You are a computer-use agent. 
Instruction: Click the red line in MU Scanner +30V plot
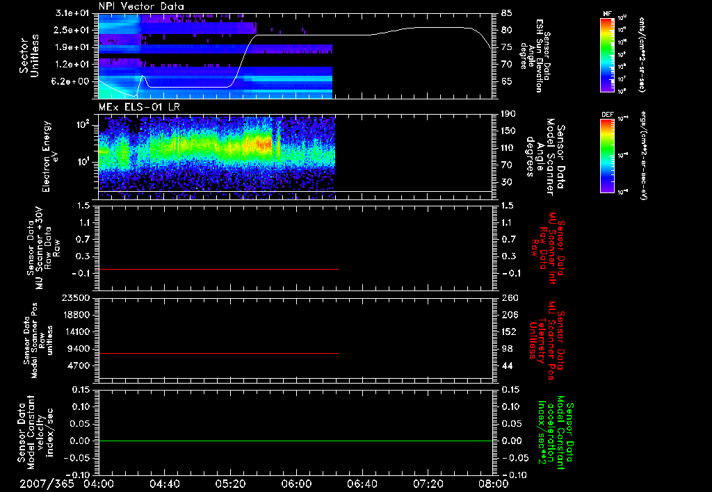(218, 269)
